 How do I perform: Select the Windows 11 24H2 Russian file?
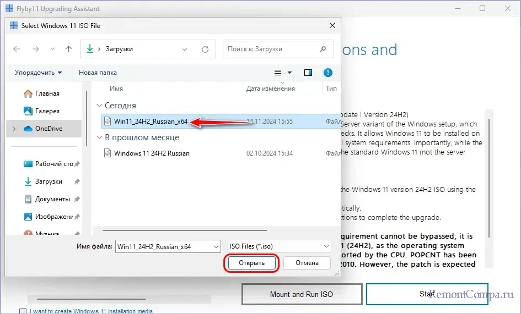221,153
